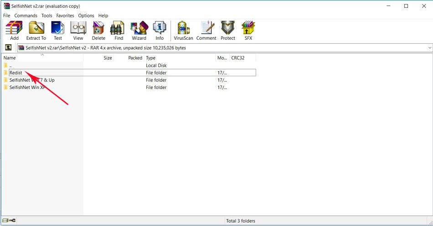The width and height of the screenshot is (433, 226).
Task: Open the Options menu
Action: [x=86, y=16]
